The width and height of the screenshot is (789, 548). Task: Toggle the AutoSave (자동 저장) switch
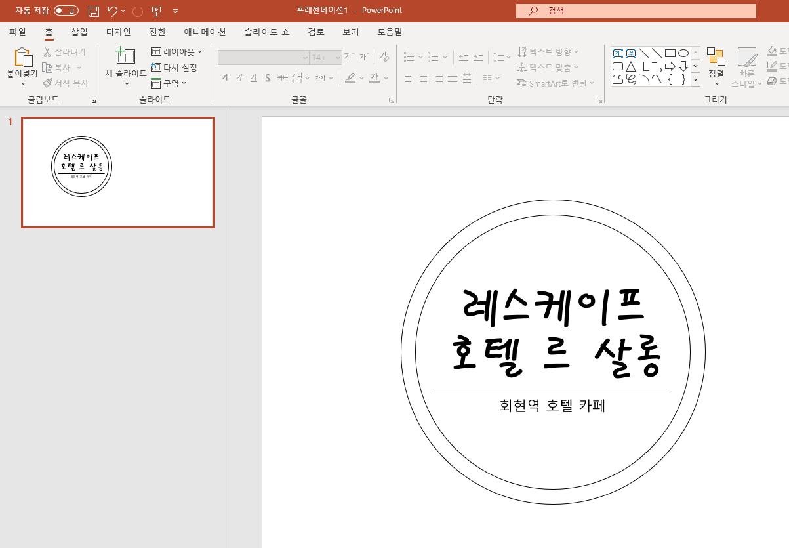(66, 11)
